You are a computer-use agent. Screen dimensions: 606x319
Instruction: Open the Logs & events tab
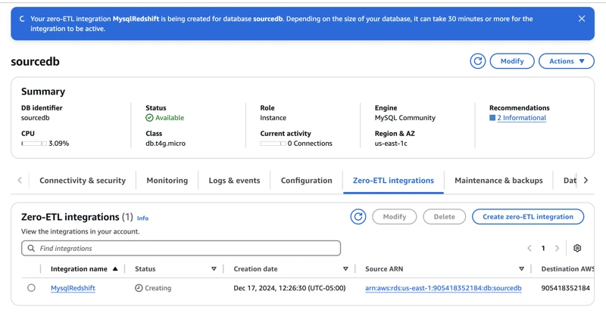(x=234, y=180)
